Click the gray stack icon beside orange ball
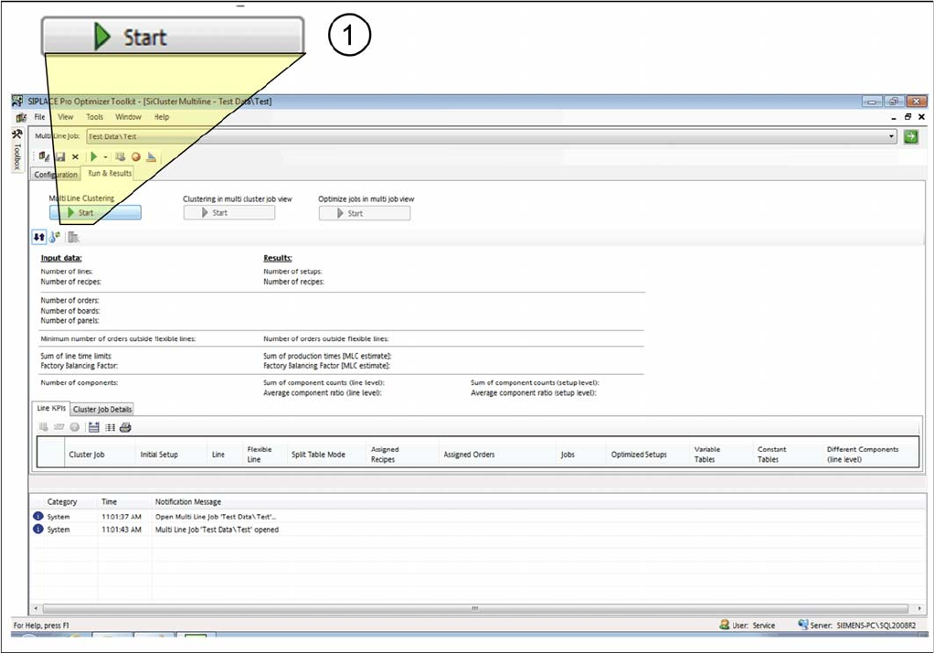The height and width of the screenshot is (653, 934). [121, 156]
